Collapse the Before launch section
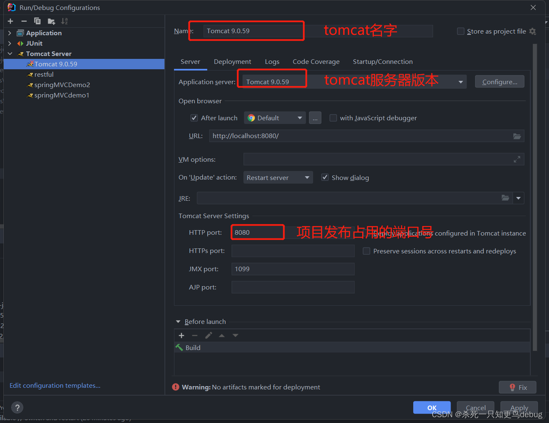The height and width of the screenshot is (423, 549). [x=178, y=322]
